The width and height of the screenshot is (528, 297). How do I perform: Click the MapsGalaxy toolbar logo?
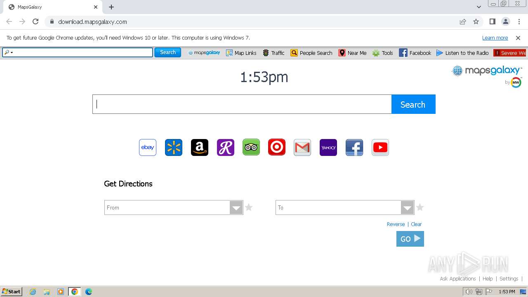coord(204,53)
